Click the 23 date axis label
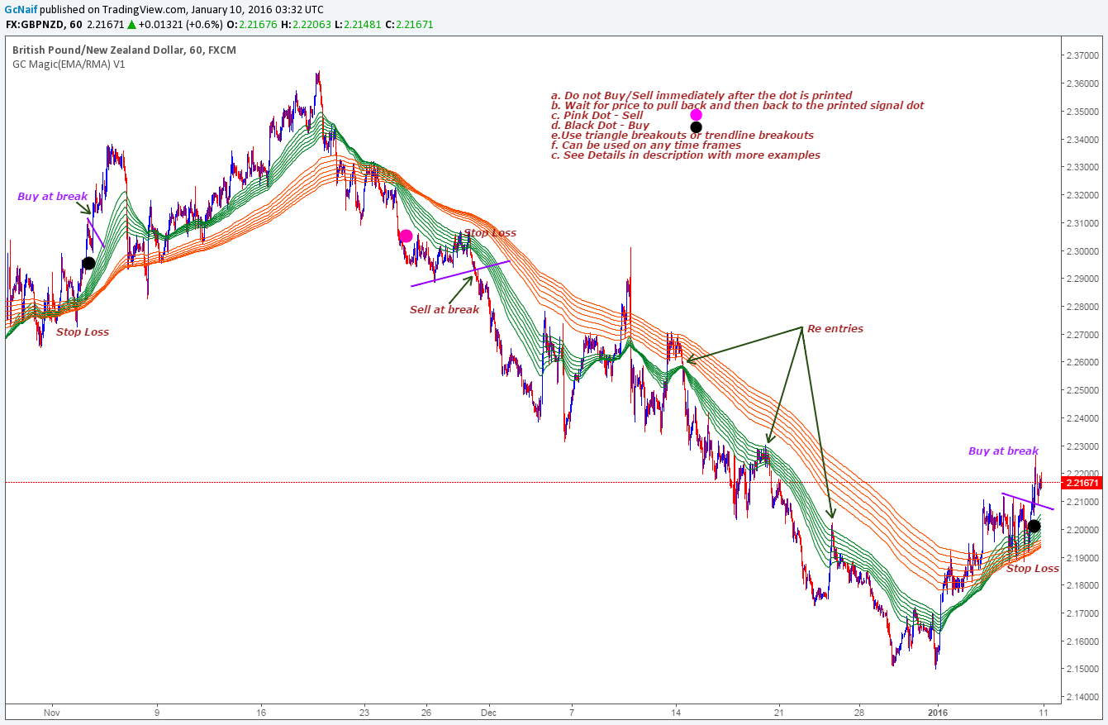This screenshot has width=1108, height=725. tap(364, 711)
